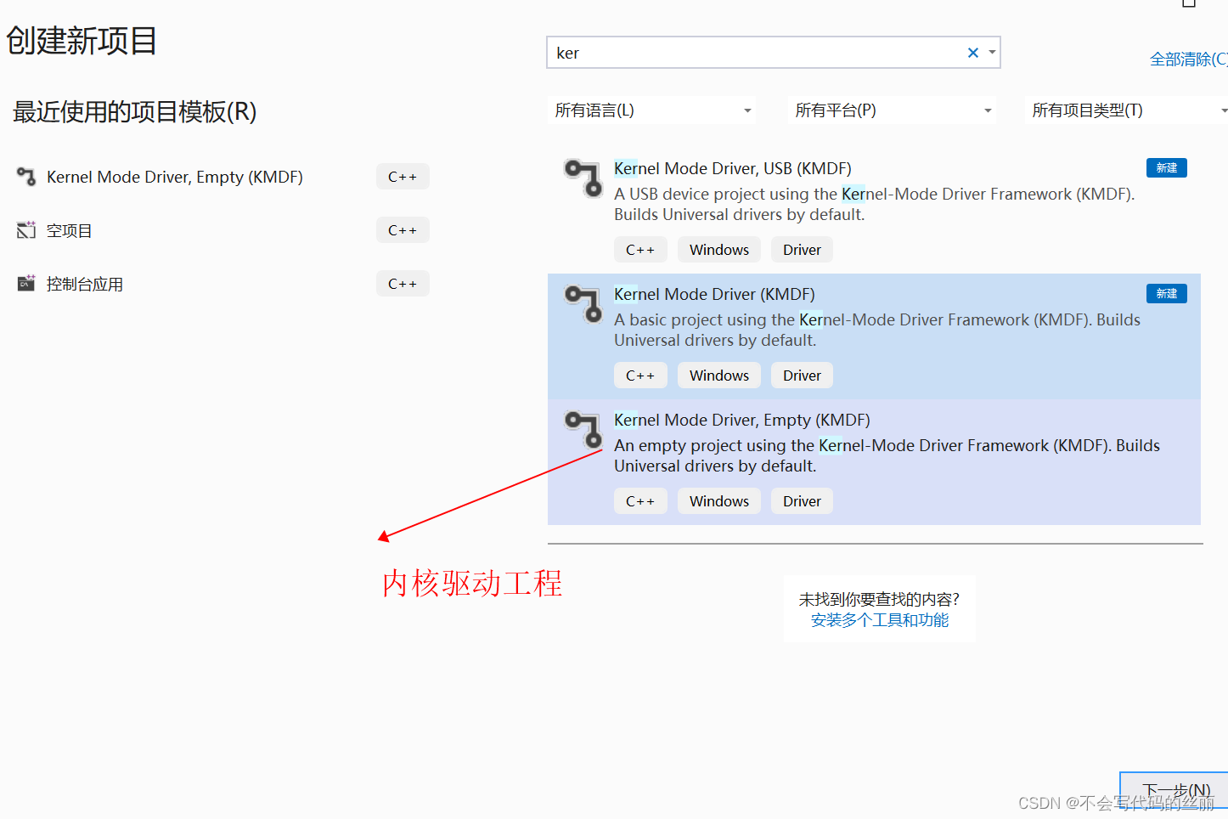The width and height of the screenshot is (1228, 819).
Task: Click C++ tag beside 空项目
Action: tap(403, 230)
